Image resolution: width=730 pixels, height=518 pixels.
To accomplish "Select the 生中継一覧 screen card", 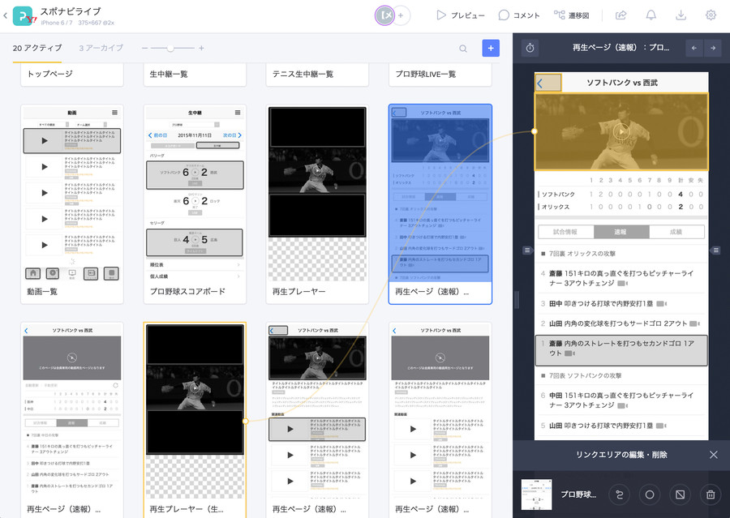I will click(195, 75).
